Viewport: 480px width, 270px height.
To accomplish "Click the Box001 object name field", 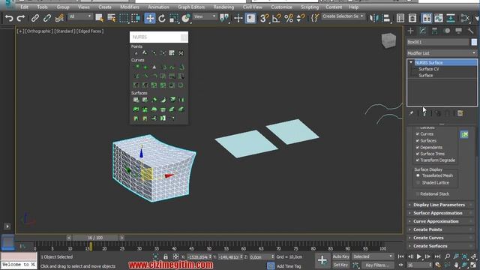I will click(438, 42).
